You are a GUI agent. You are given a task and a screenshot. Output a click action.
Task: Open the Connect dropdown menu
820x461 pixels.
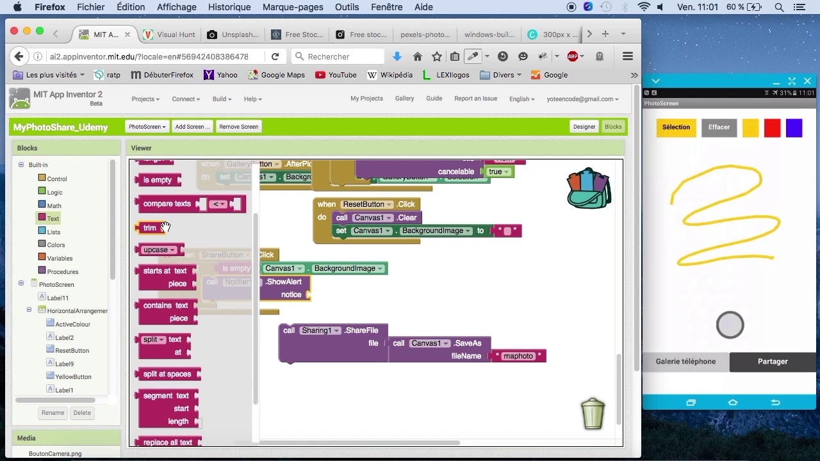click(186, 99)
